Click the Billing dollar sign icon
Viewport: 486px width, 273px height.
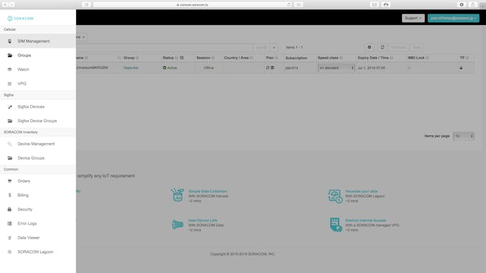(10, 195)
